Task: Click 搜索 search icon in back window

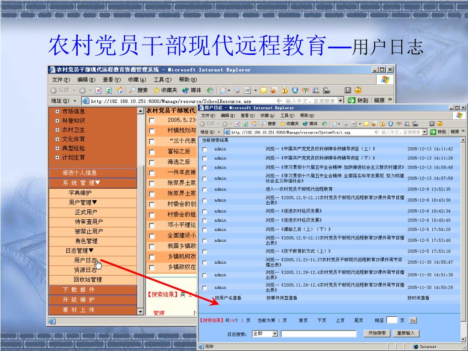Action: 138,90
